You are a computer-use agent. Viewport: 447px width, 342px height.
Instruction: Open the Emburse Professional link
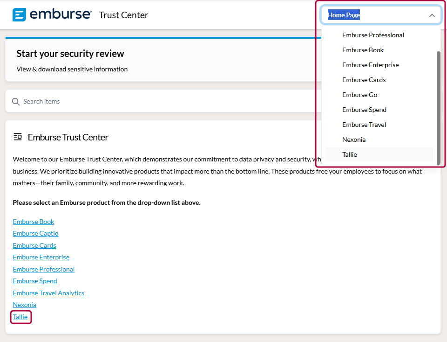click(44, 269)
